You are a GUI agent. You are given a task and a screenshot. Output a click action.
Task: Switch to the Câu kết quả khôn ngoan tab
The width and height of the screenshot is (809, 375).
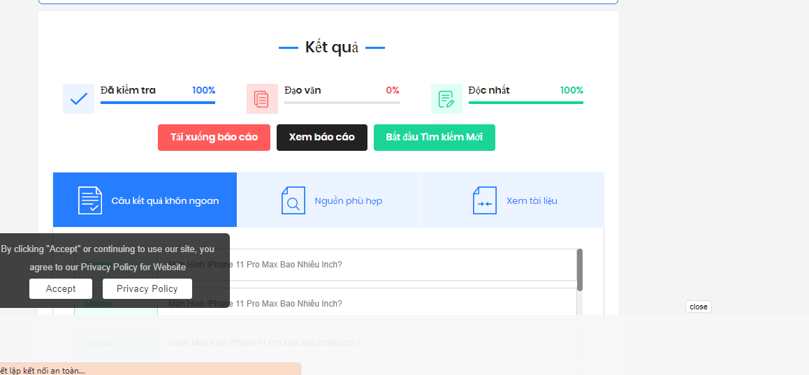pos(145,200)
